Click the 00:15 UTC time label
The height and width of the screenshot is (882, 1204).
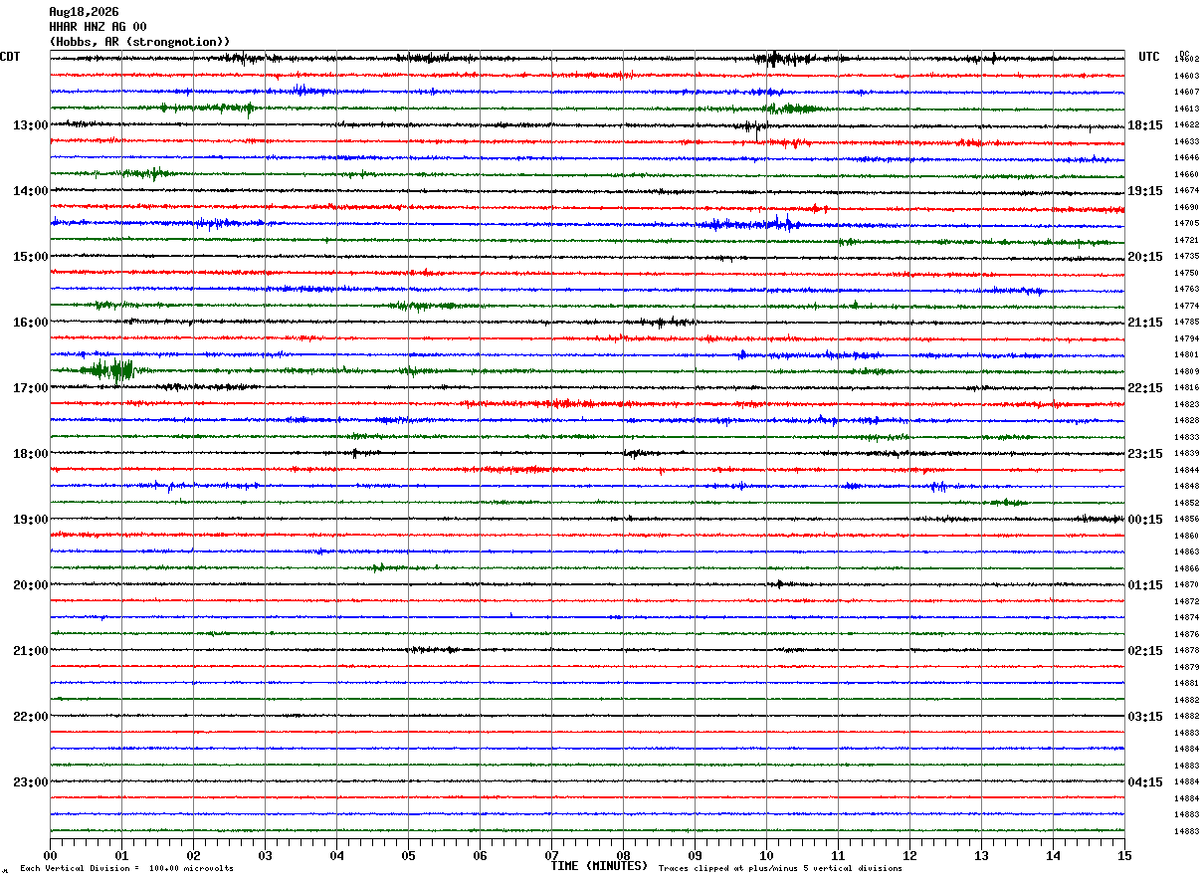pyautogui.click(x=1145, y=520)
